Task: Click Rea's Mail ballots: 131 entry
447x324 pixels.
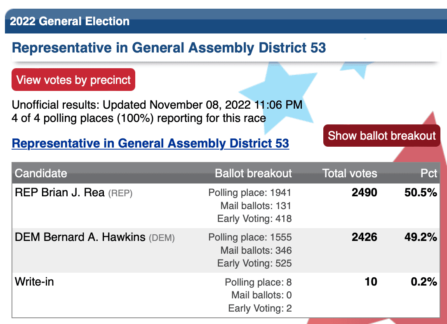Action: [x=256, y=206]
